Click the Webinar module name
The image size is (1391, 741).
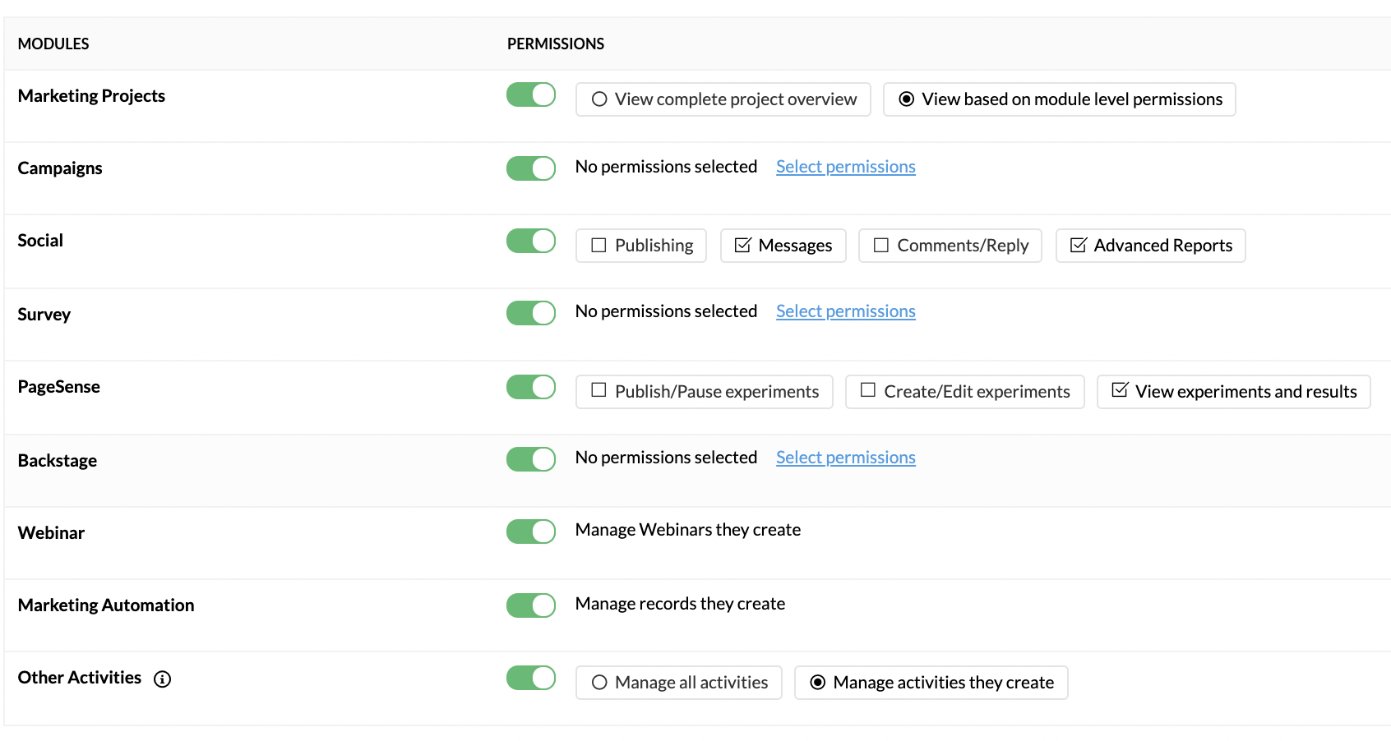coord(51,533)
